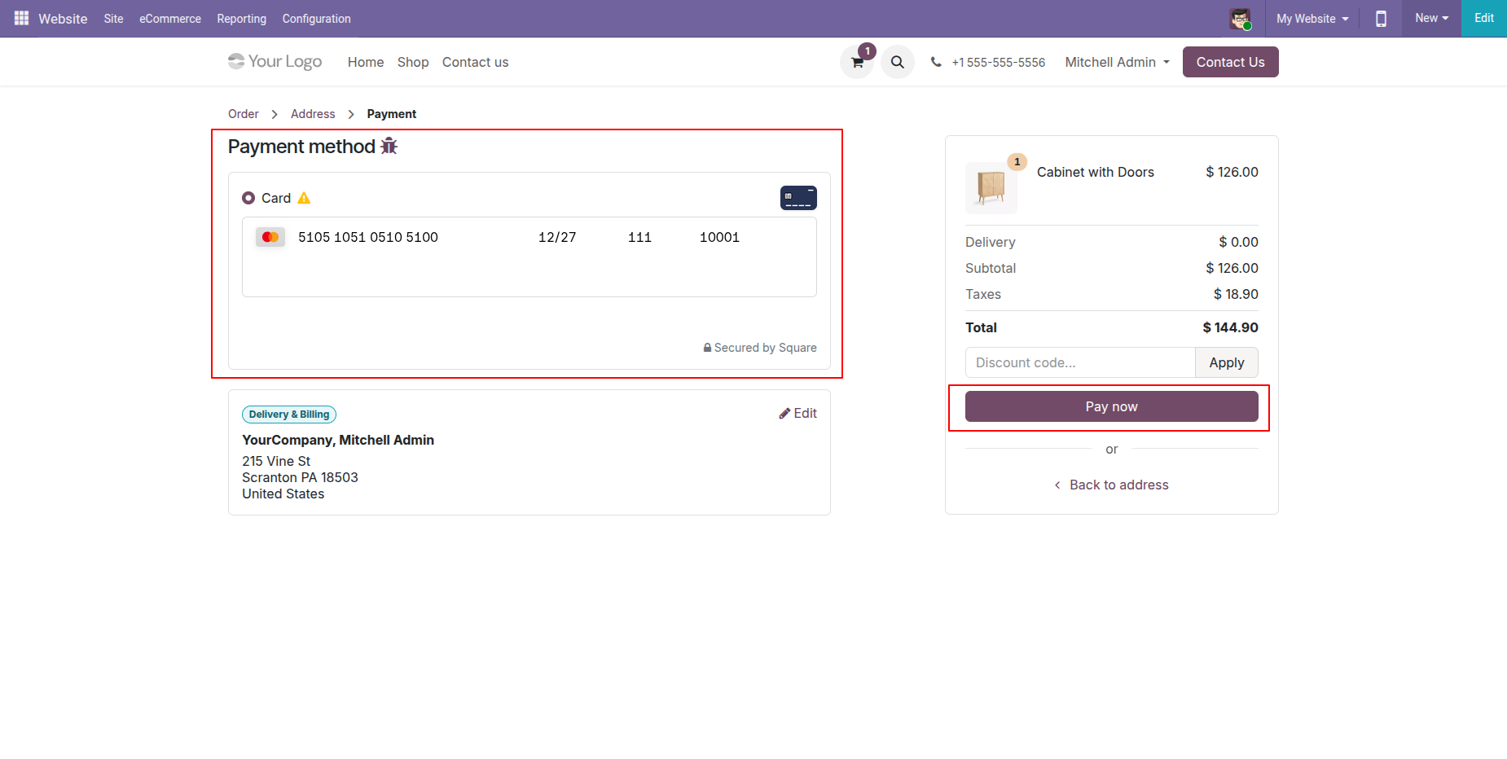The width and height of the screenshot is (1507, 759).
Task: Click the Delivery & Billing badge
Action: [x=289, y=415]
